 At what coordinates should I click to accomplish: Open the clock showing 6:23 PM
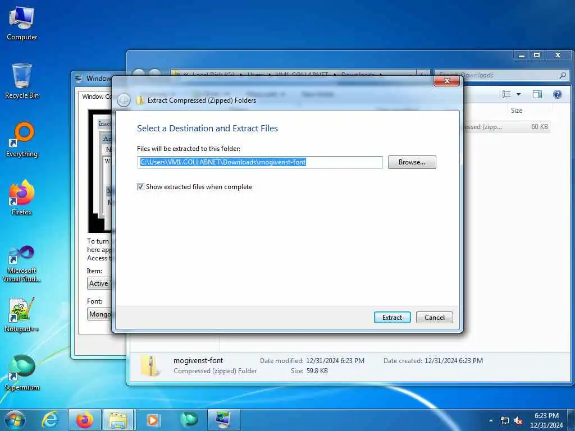[x=546, y=420]
